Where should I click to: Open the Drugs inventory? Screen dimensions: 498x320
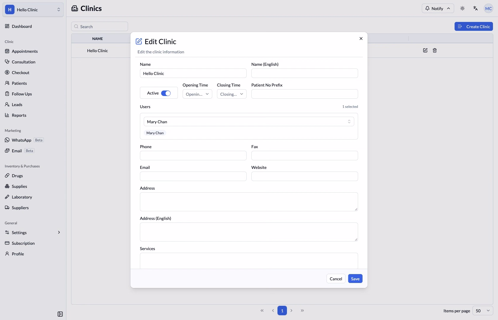pos(33,175)
